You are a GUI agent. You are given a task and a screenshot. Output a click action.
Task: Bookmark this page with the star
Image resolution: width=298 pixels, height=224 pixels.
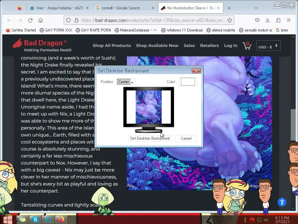pos(230,20)
